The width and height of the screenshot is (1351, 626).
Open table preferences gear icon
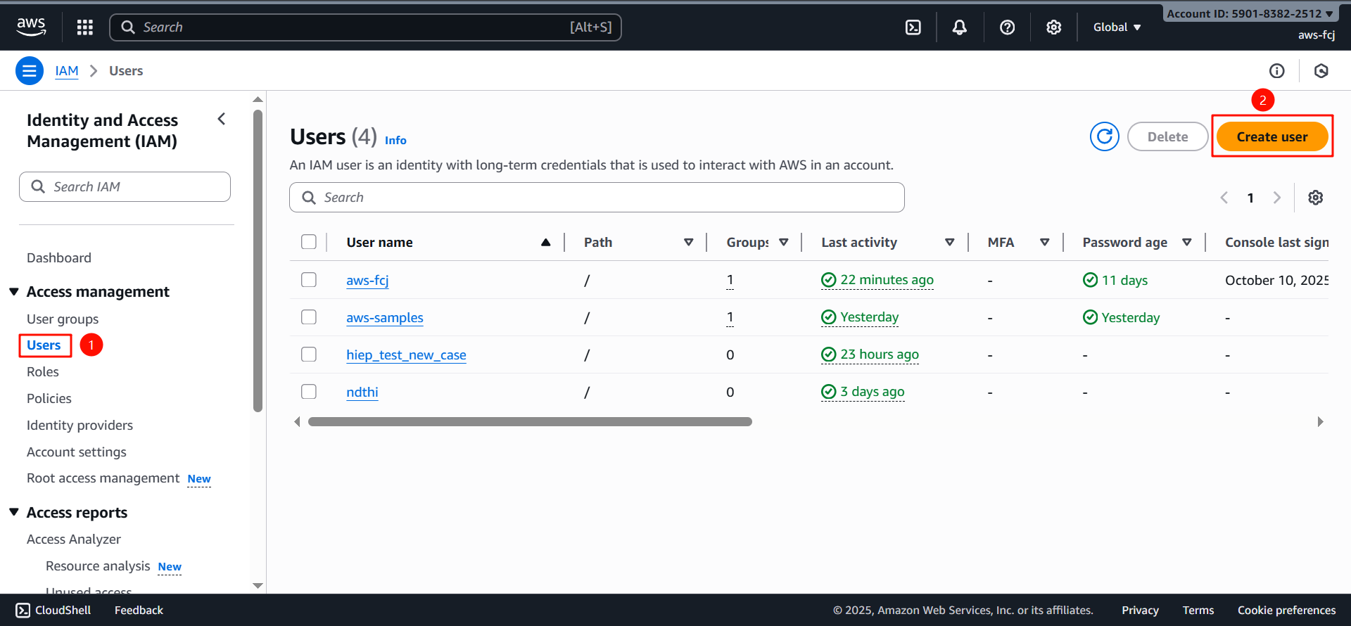pyautogui.click(x=1315, y=198)
